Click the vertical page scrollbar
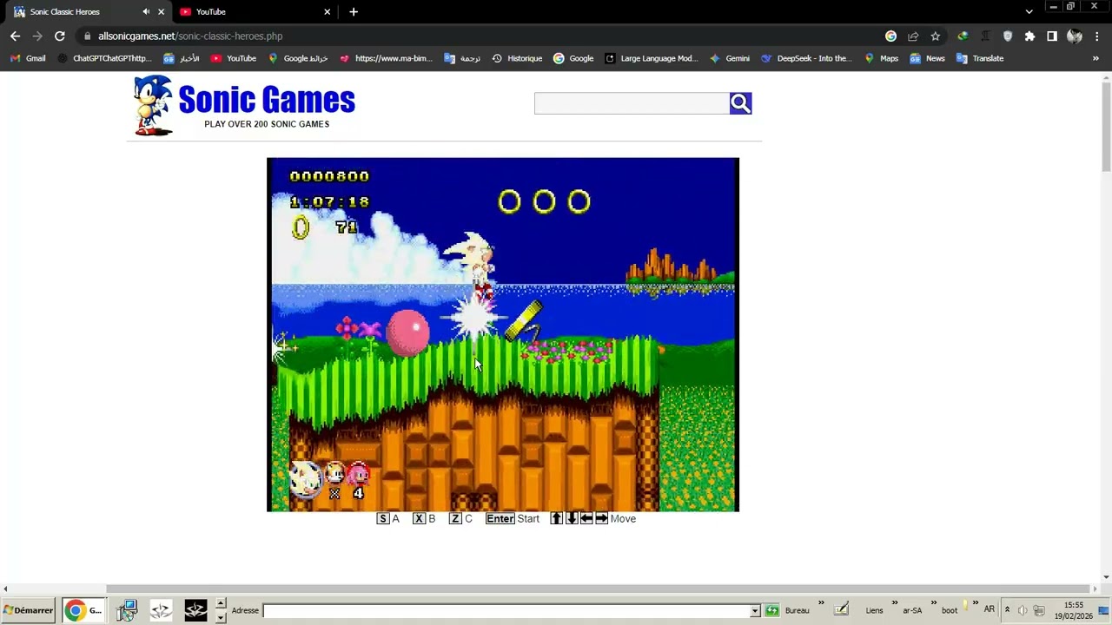This screenshot has height=625, width=1112. (x=1106, y=126)
